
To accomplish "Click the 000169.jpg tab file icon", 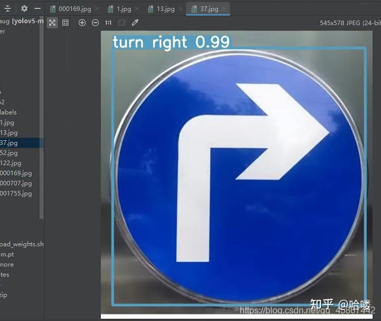I will pyautogui.click(x=52, y=9).
